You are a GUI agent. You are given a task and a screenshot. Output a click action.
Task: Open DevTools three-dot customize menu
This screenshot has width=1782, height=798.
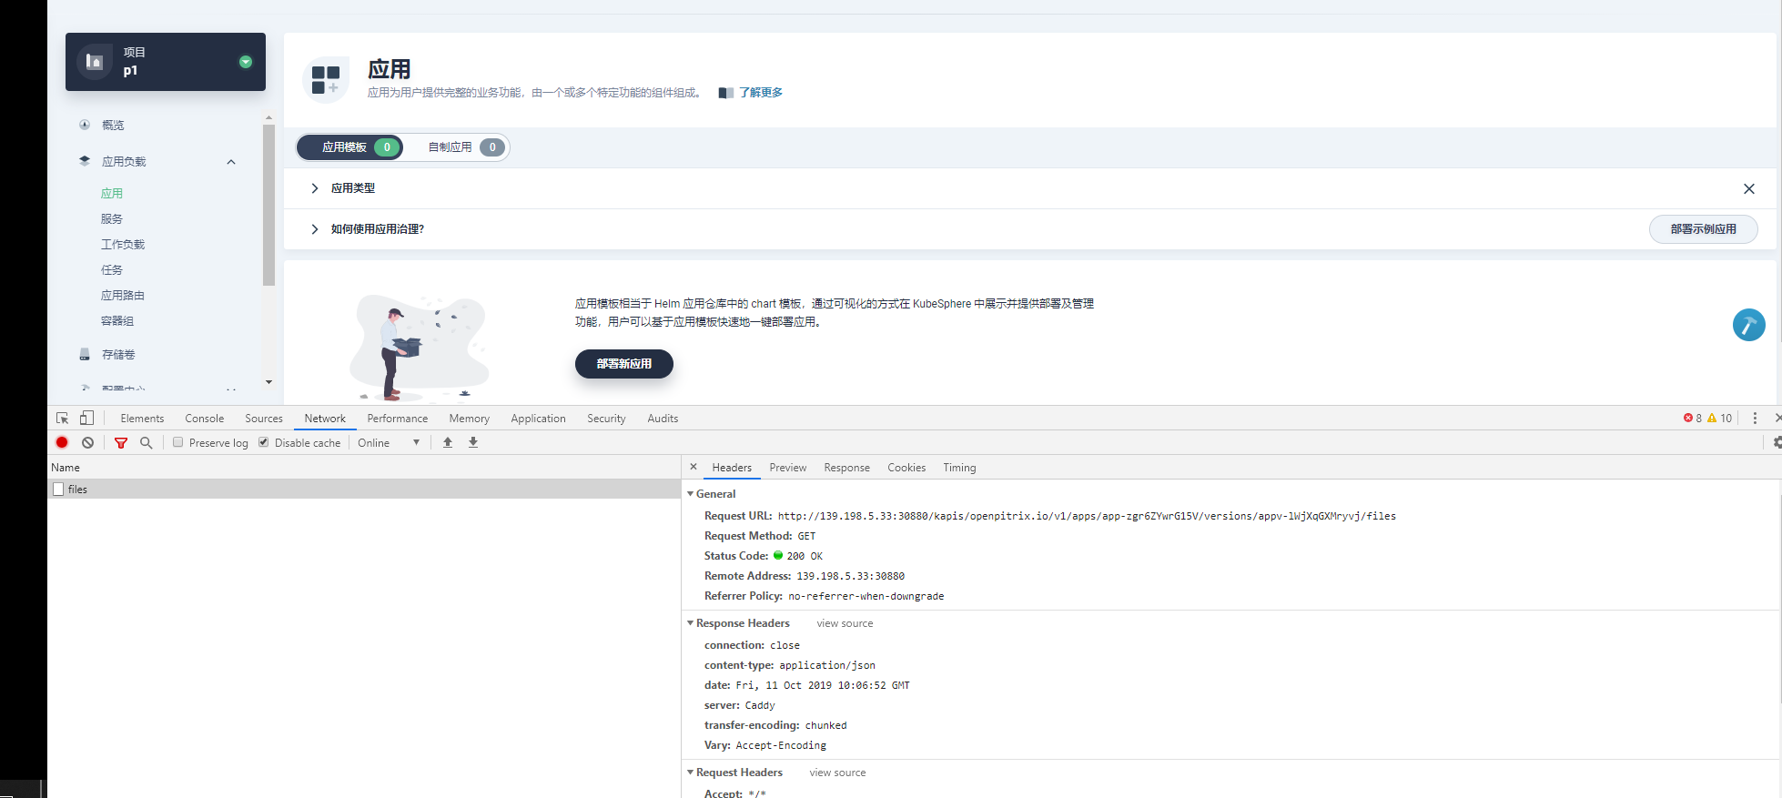click(1755, 419)
